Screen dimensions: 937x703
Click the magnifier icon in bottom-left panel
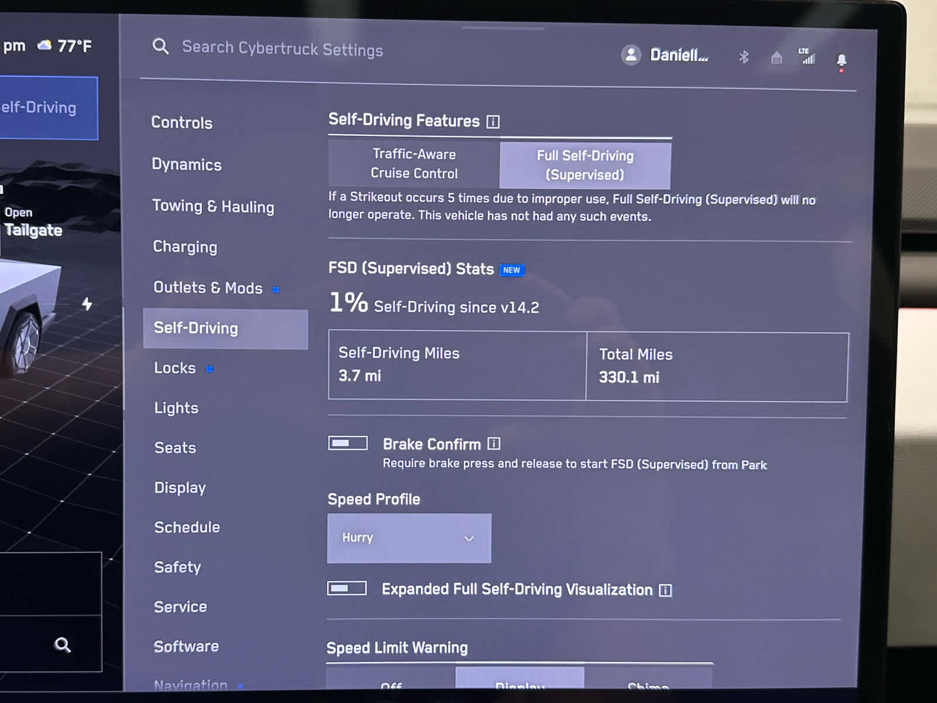coord(63,645)
